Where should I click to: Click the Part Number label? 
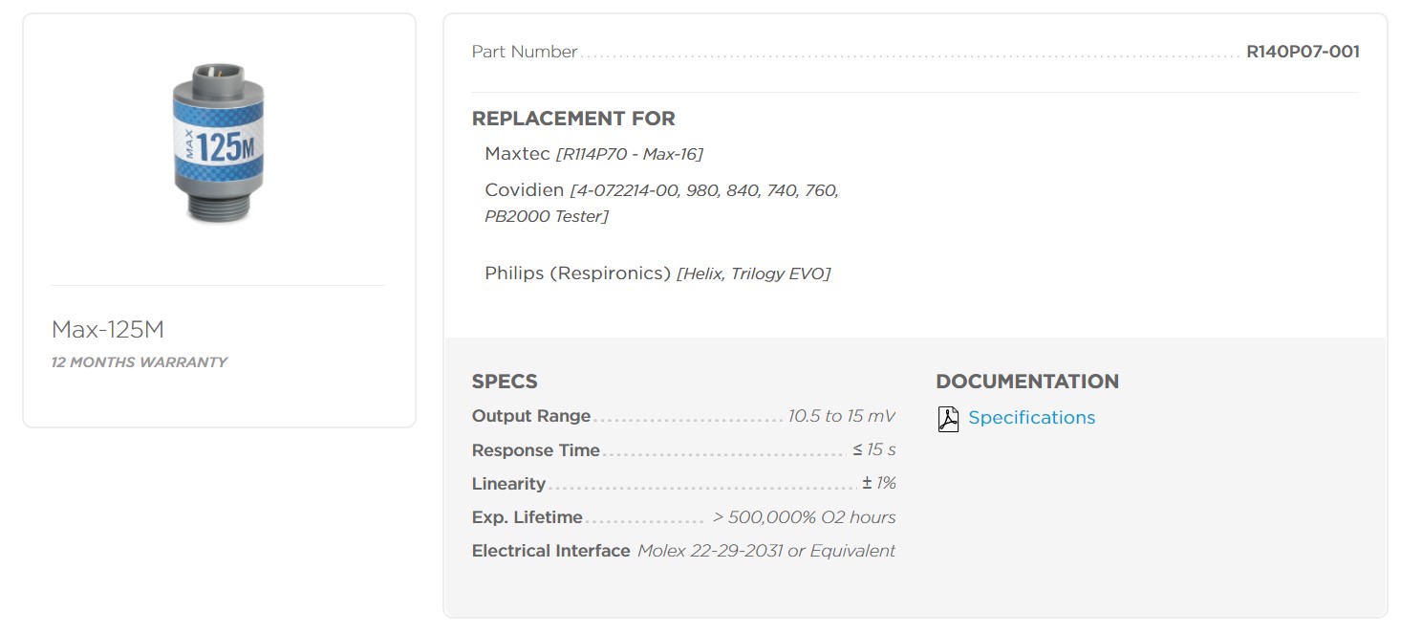[x=525, y=52]
